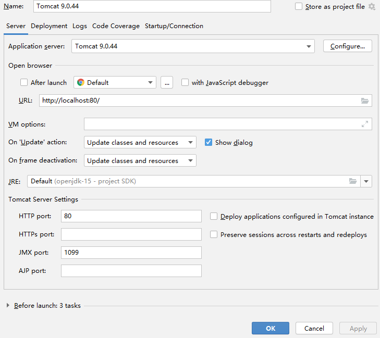The height and width of the screenshot is (338, 380).
Task: Check the After launch checkbox
Action: pos(24,83)
